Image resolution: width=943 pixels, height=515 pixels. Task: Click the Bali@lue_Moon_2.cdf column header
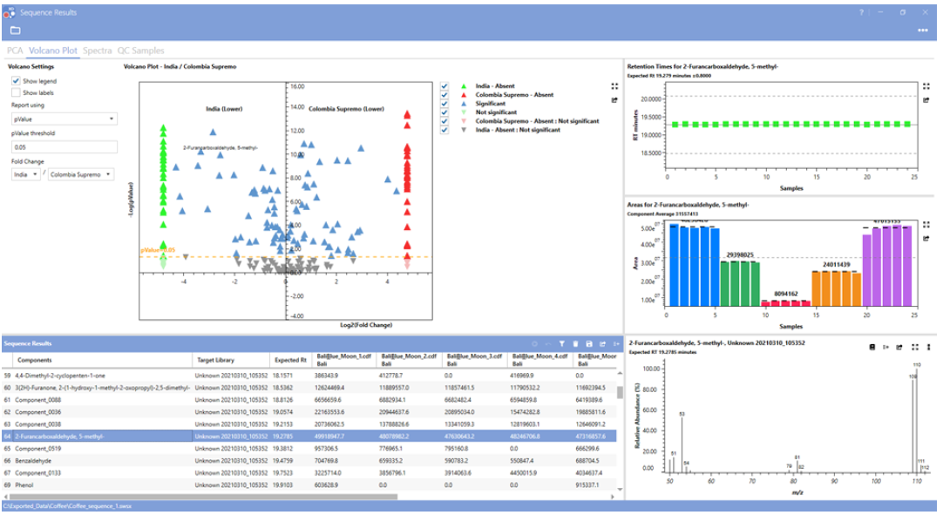coord(409,360)
